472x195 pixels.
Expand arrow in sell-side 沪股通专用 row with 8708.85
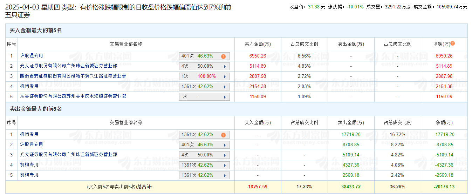click(x=225, y=145)
